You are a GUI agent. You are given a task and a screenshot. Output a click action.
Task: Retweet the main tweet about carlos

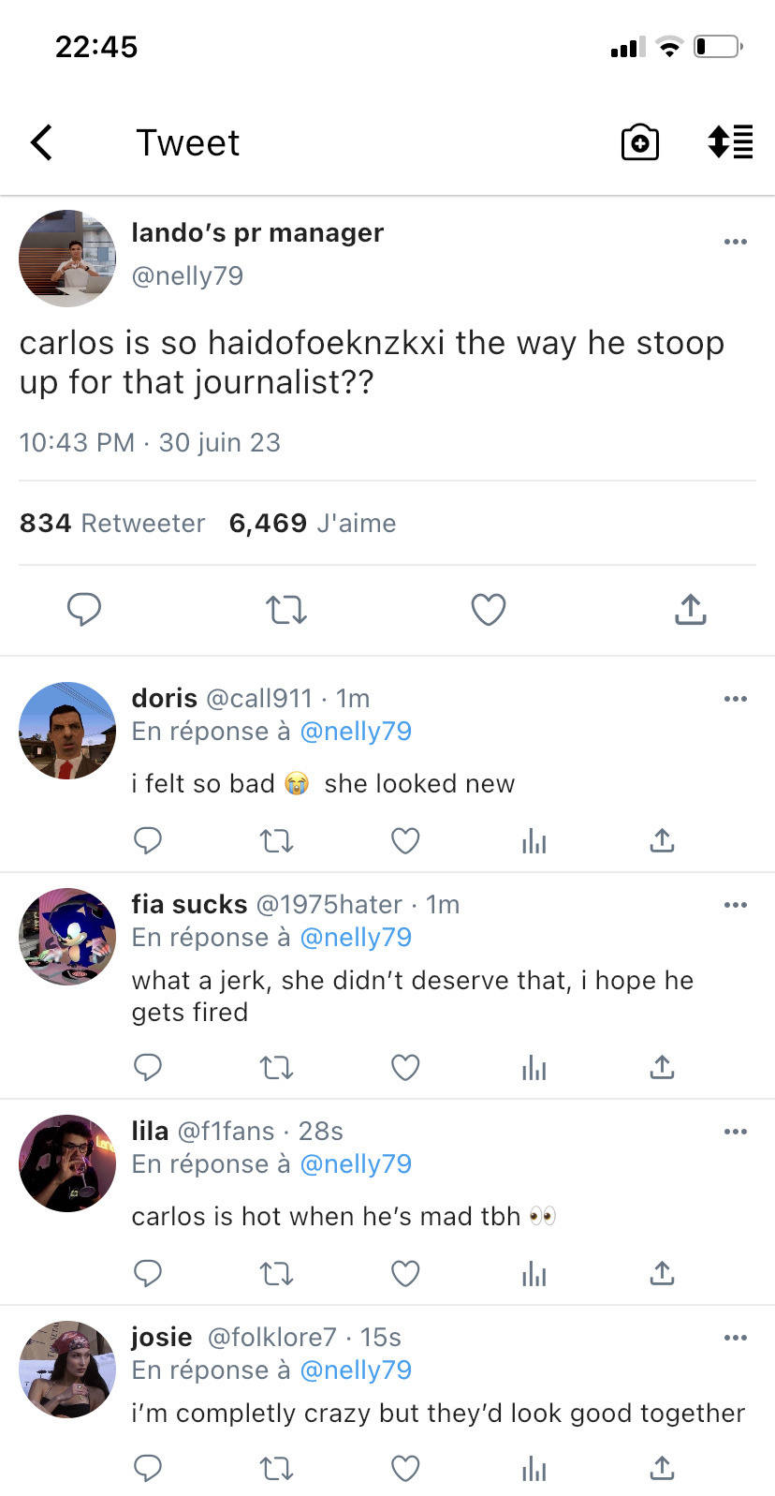coord(285,610)
